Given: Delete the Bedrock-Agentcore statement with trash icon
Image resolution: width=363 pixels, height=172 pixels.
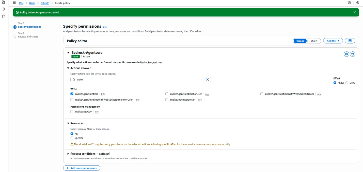Looking at the screenshot, I should tap(353, 54).
